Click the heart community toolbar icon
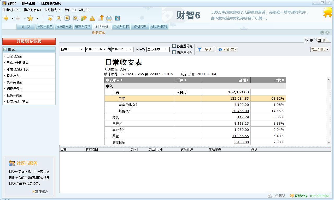The image size is (334, 200). 84,18
